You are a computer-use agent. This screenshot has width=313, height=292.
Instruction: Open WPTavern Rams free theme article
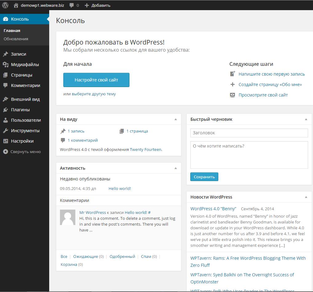(248, 262)
